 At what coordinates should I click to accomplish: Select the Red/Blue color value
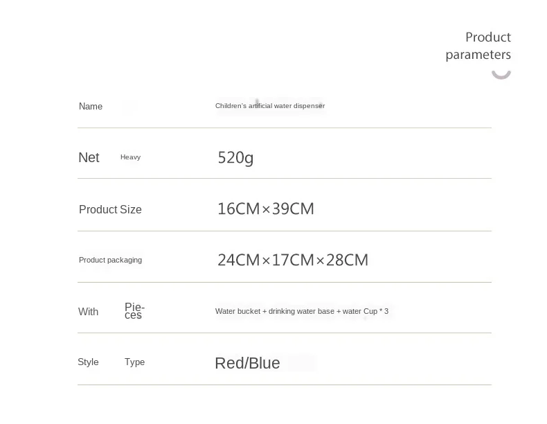[247, 364]
